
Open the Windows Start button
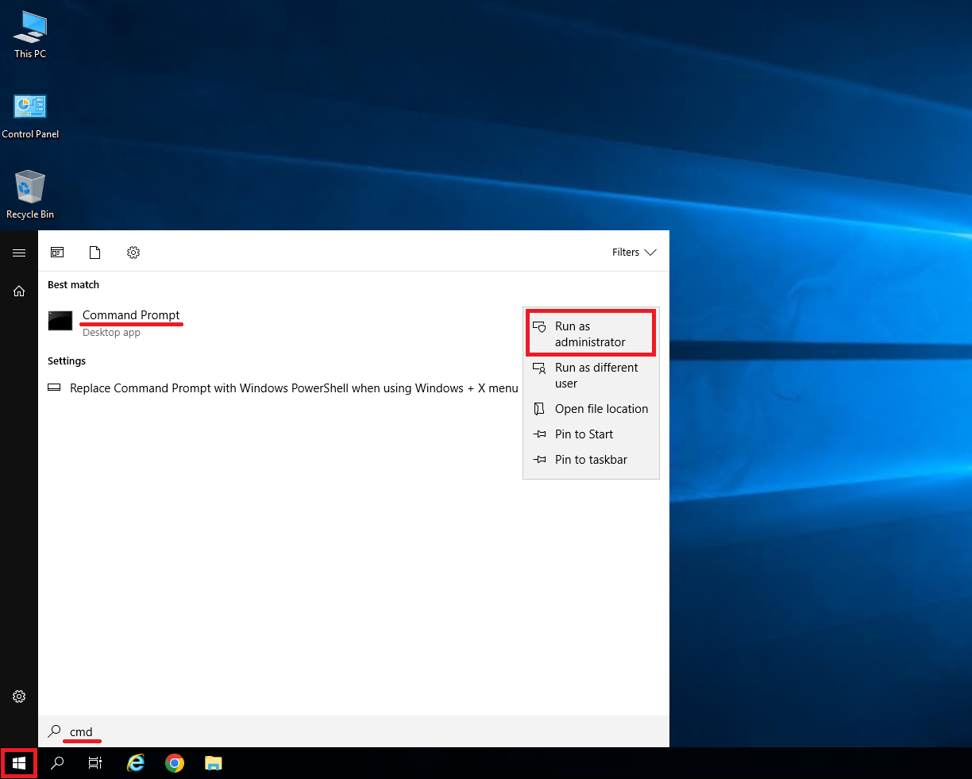(x=19, y=763)
